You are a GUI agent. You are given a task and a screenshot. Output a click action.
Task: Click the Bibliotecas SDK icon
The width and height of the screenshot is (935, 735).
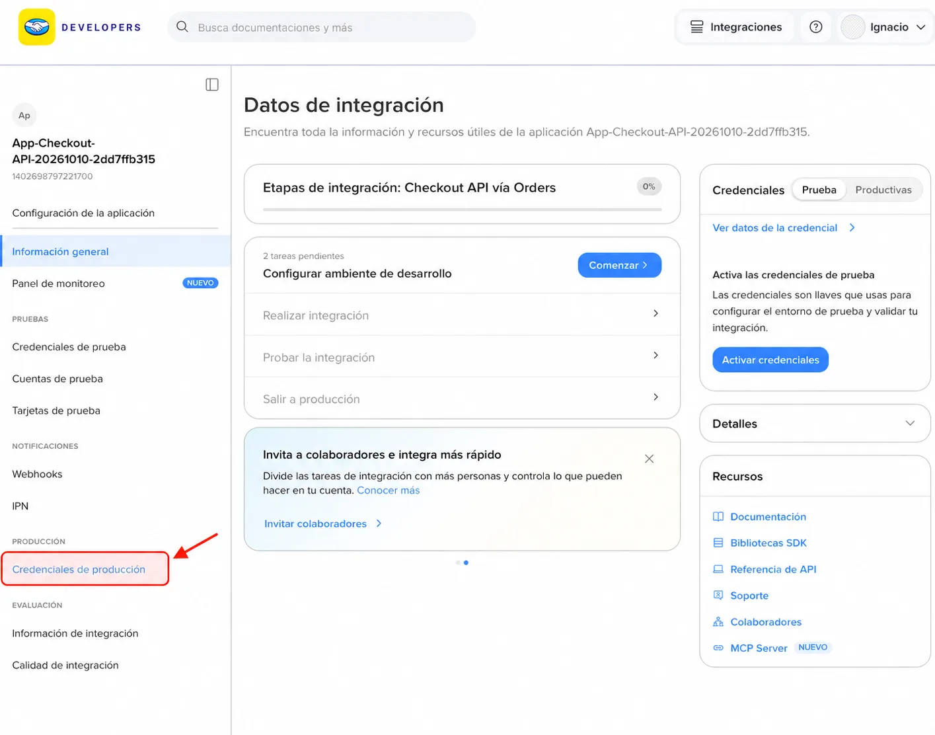point(718,543)
